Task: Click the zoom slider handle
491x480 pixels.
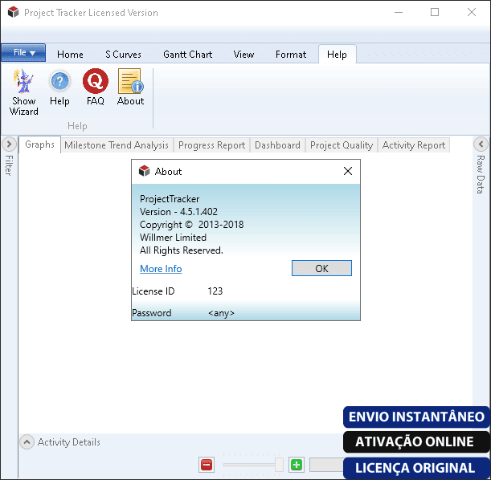Action: [279, 465]
